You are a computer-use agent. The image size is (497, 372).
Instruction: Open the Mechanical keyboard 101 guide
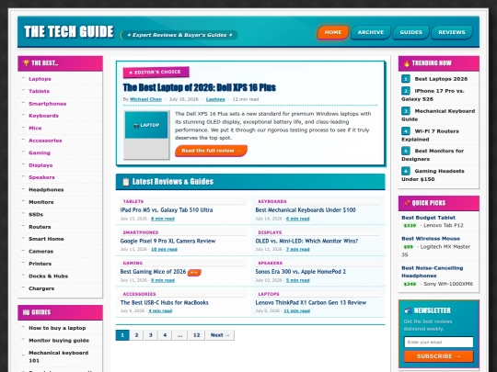click(58, 356)
